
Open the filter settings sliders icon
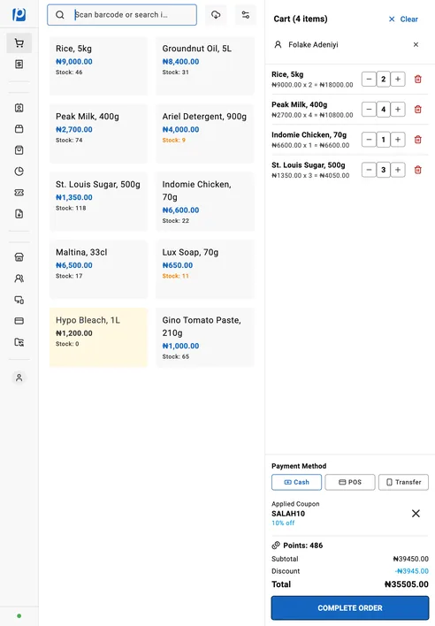(246, 15)
